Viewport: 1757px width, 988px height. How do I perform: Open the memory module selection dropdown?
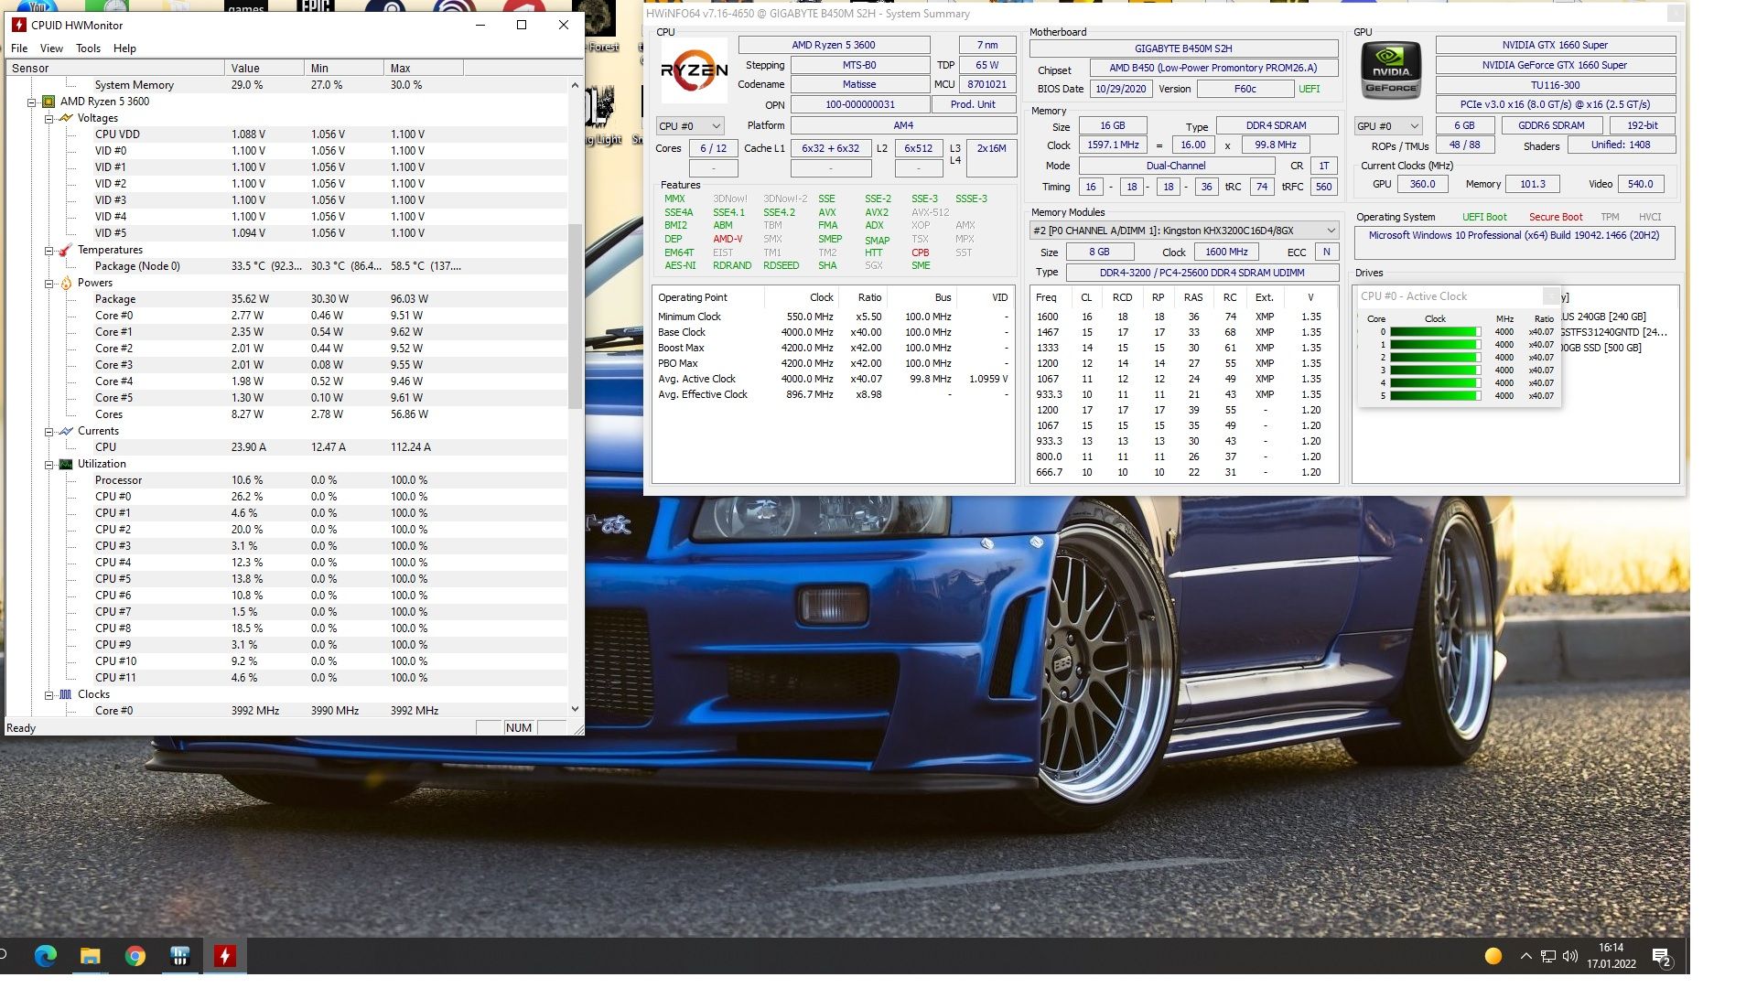click(x=1184, y=231)
